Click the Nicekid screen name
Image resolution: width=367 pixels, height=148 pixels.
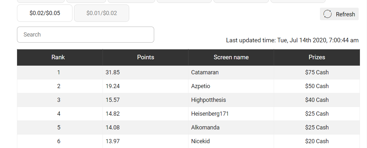(x=200, y=141)
